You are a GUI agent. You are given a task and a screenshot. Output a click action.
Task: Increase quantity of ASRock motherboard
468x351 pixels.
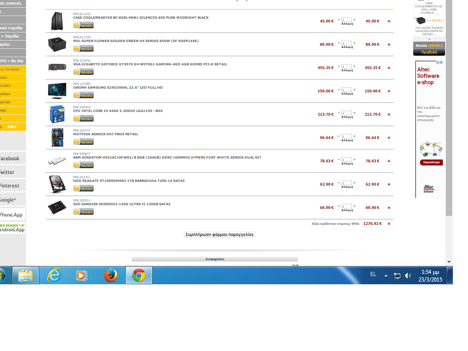355,136
